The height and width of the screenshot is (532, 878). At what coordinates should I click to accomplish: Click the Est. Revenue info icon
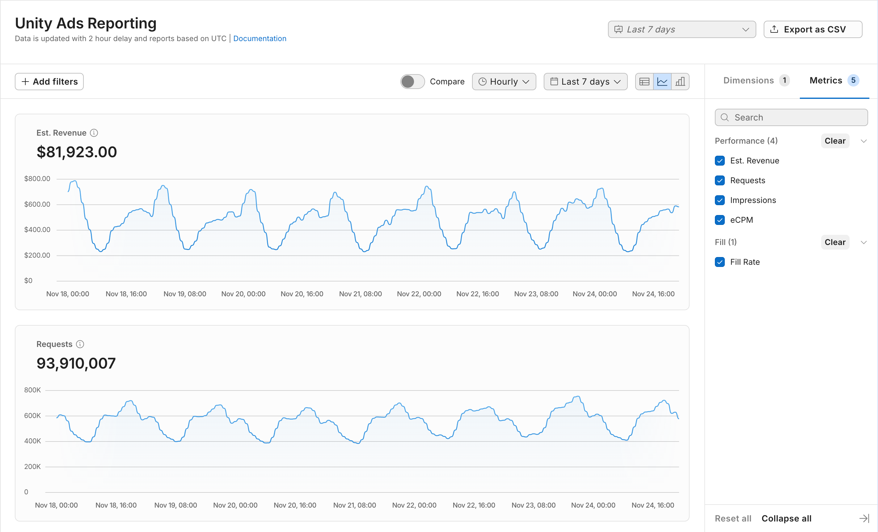click(94, 133)
